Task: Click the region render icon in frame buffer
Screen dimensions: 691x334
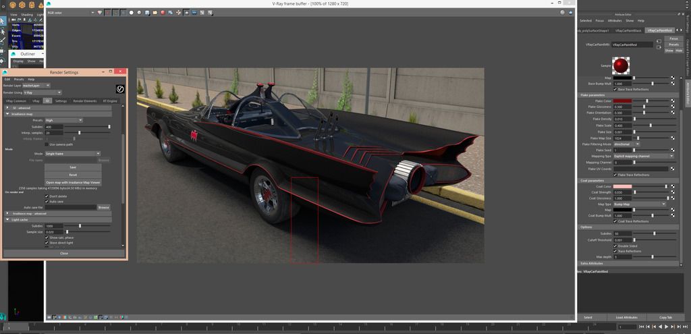Action: [186, 13]
